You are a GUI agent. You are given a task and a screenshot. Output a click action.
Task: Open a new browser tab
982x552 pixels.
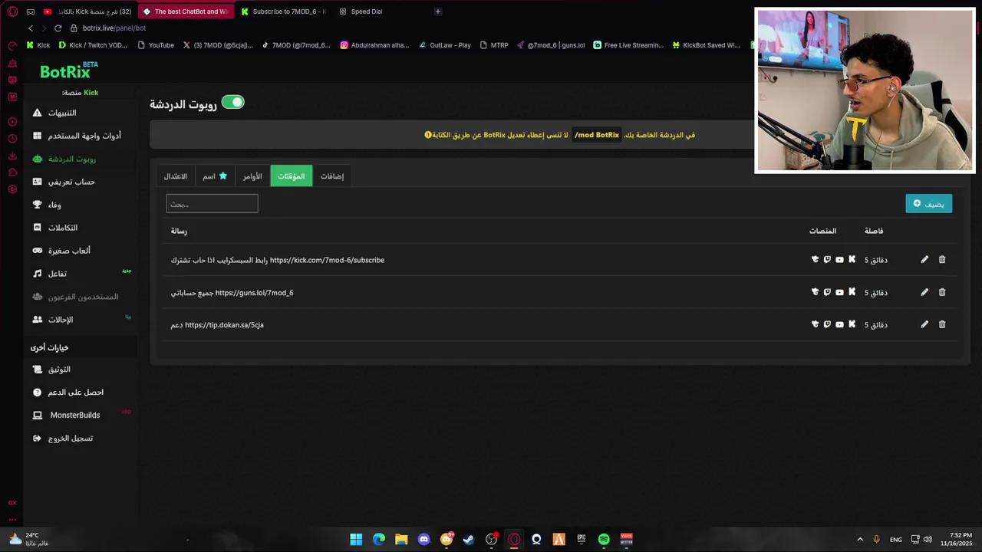[438, 11]
